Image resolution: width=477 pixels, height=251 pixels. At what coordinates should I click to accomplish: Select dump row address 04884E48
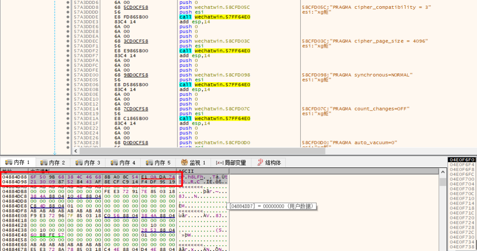coord(15,235)
